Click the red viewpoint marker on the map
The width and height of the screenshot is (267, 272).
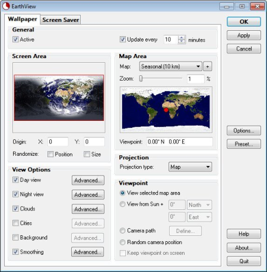click(x=166, y=110)
